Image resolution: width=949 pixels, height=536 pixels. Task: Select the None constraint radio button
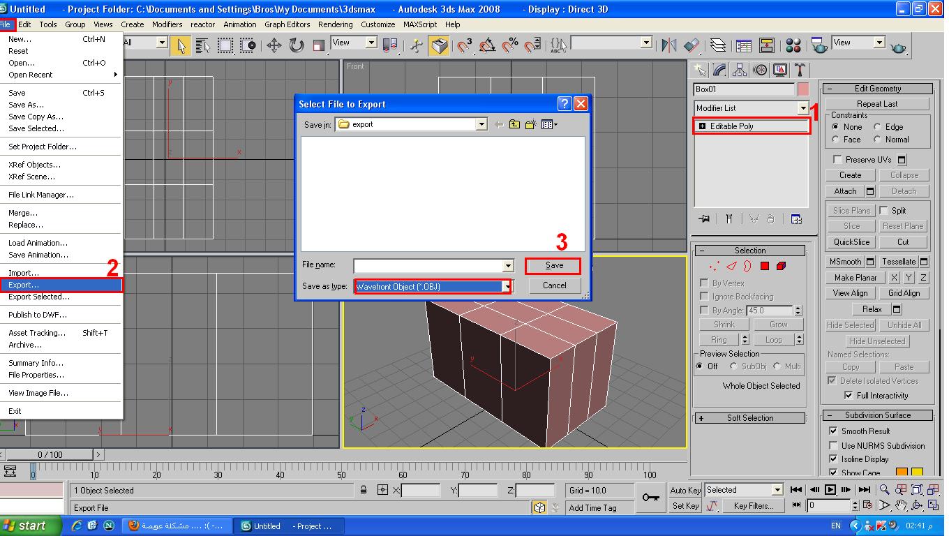click(x=836, y=127)
